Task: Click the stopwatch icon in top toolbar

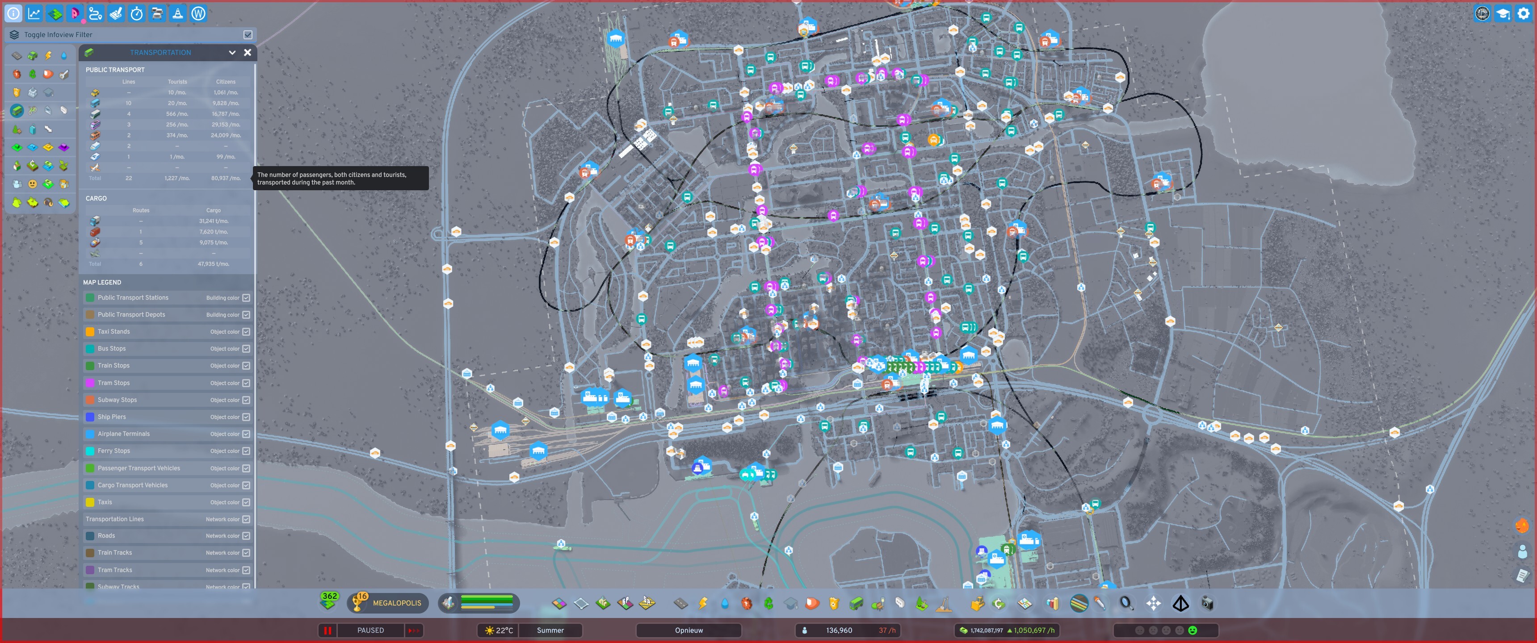Action: (137, 13)
